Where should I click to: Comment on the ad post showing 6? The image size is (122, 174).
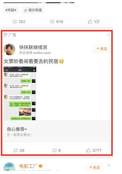(x=57, y=150)
